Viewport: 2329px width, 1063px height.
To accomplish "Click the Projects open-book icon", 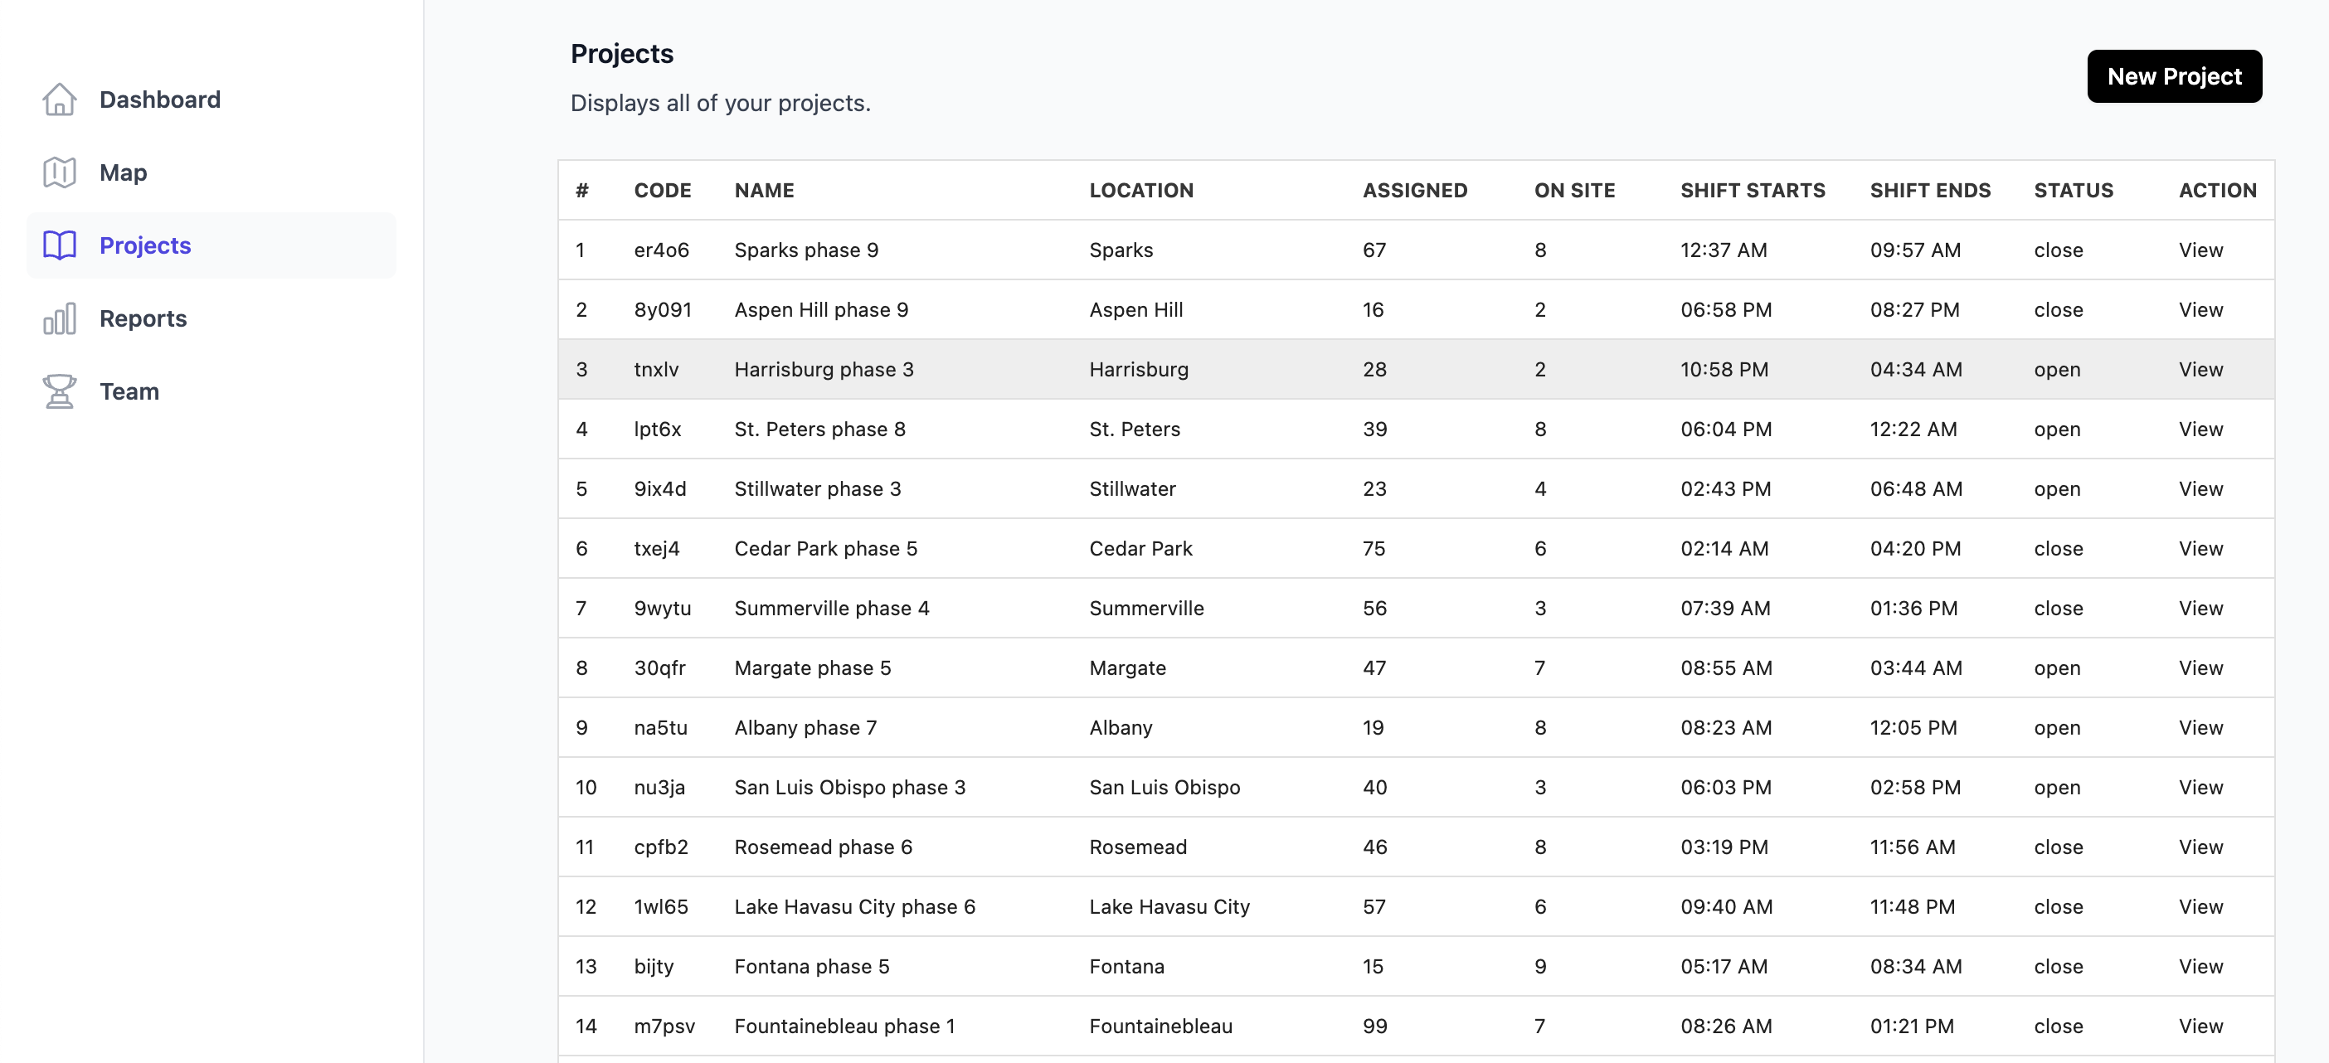I will [60, 245].
